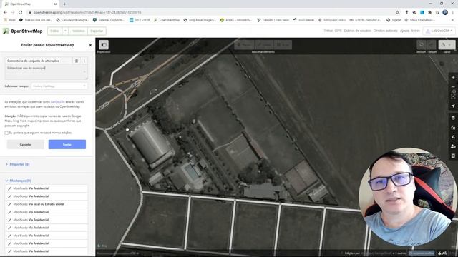Screen dimensions: 458x257
Task: Collapse the Mudanças (9) section
Action: pyautogui.click(x=18, y=181)
